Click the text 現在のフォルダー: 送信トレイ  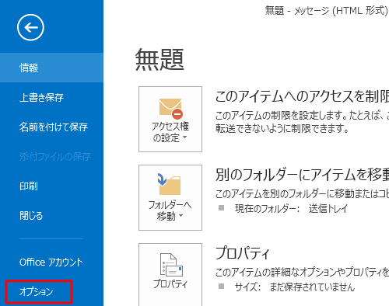[x=291, y=209]
